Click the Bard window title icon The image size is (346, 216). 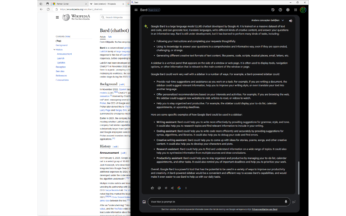click(132, 2)
